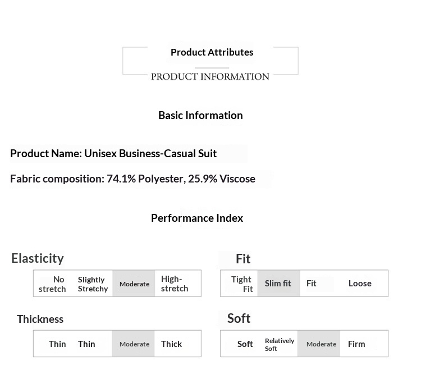
Task: Click the "Basic Information" heading
Action: coord(200,115)
